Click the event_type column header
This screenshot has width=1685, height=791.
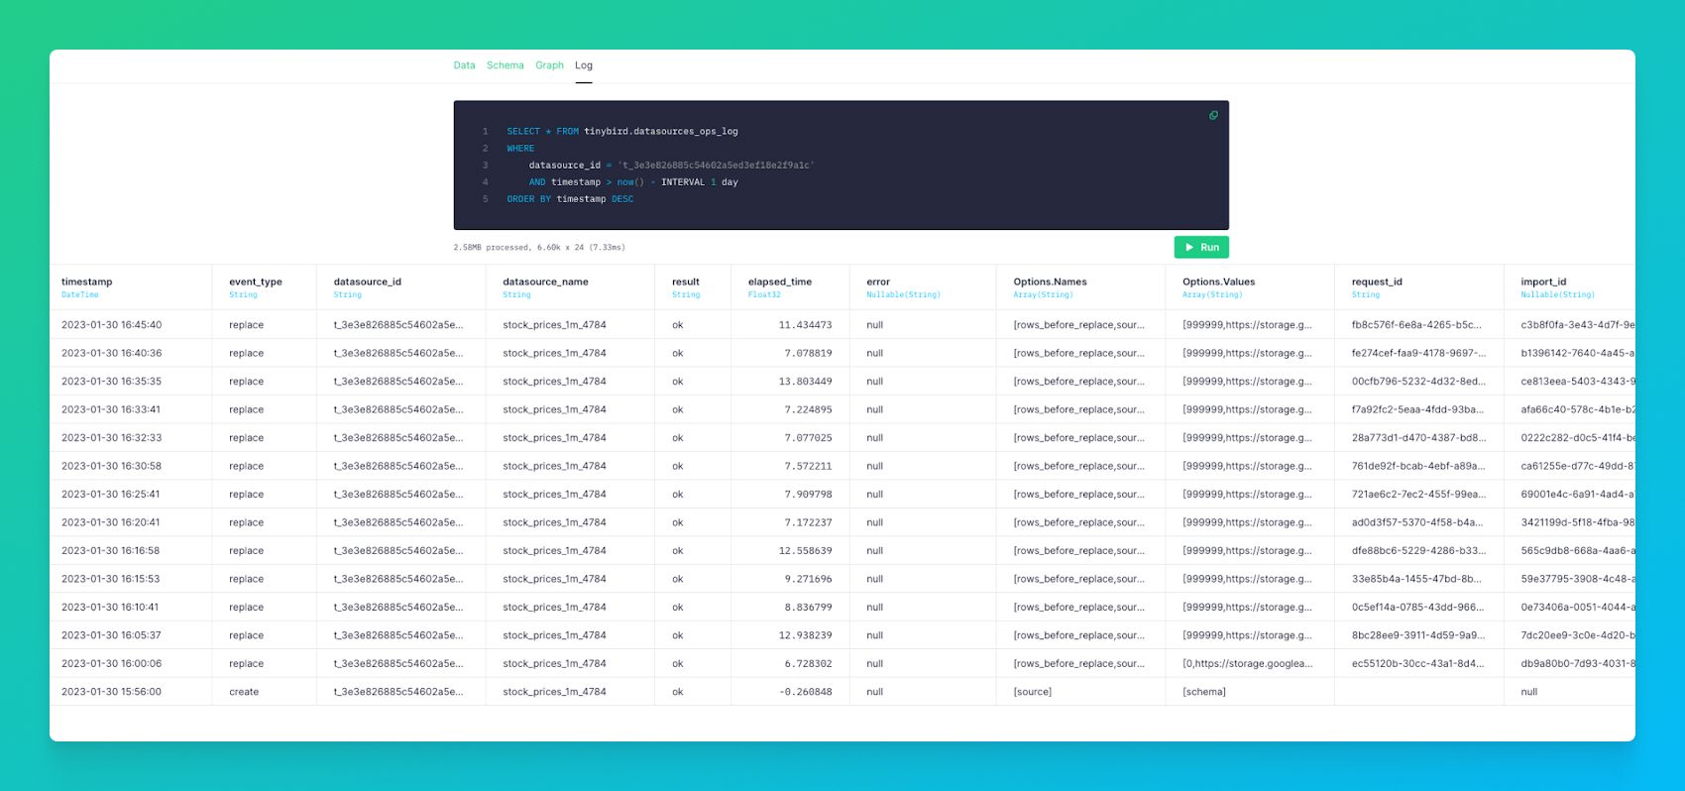[x=256, y=282]
